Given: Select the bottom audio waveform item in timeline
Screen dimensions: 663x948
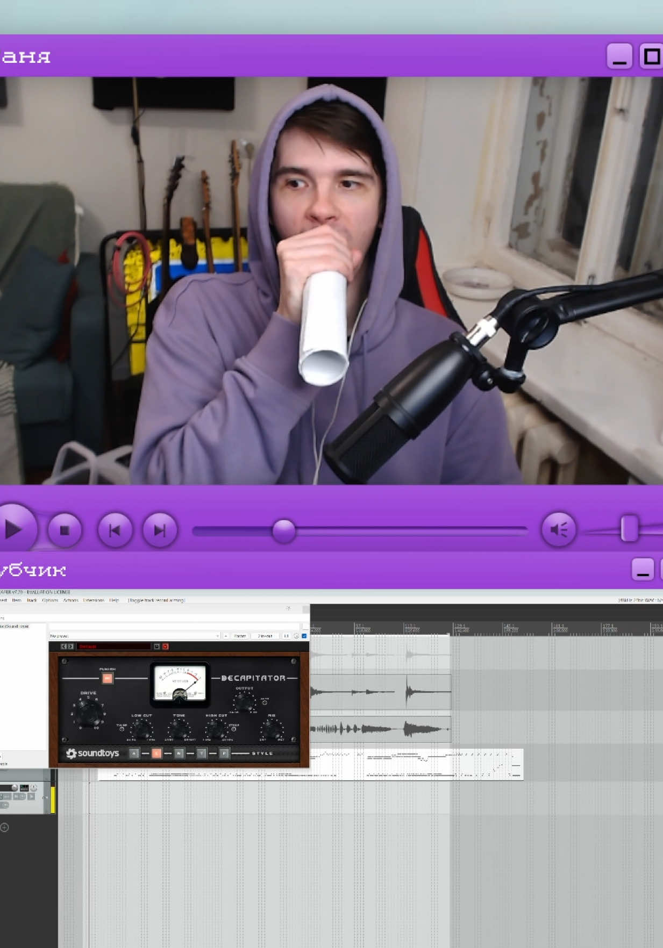Looking at the screenshot, I should click(x=380, y=729).
